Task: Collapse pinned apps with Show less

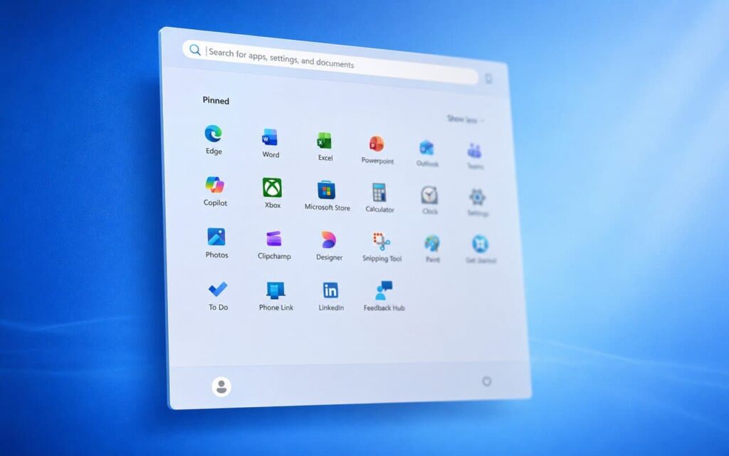Action: coord(466,120)
